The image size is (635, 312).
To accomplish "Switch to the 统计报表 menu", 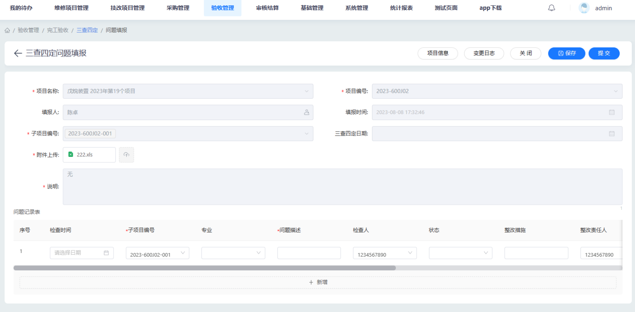I will click(x=401, y=8).
